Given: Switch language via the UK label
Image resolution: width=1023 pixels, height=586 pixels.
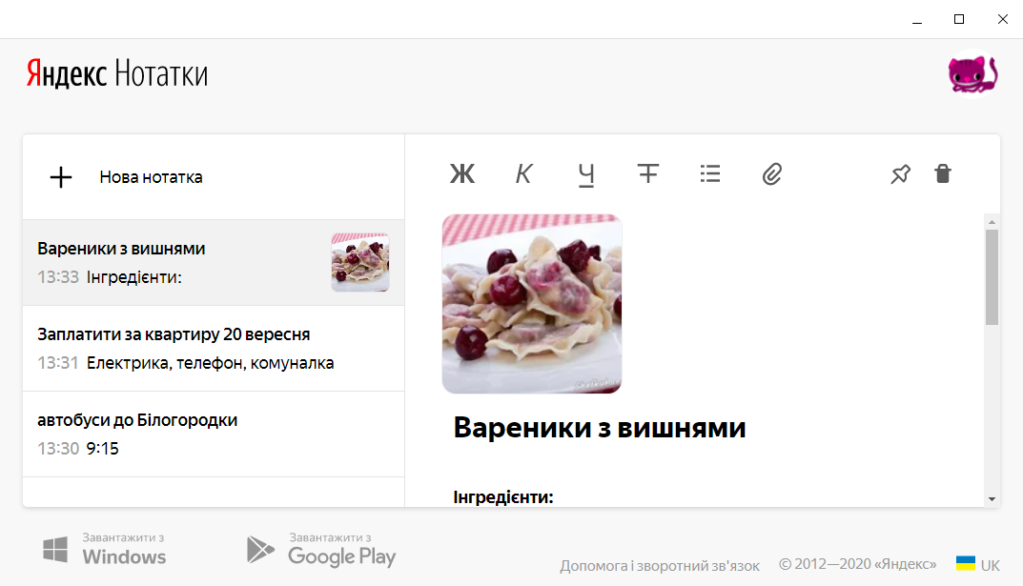Looking at the screenshot, I should [991, 565].
